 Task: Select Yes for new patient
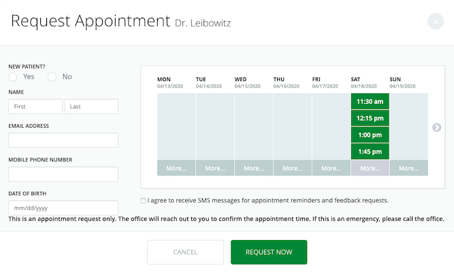point(13,77)
